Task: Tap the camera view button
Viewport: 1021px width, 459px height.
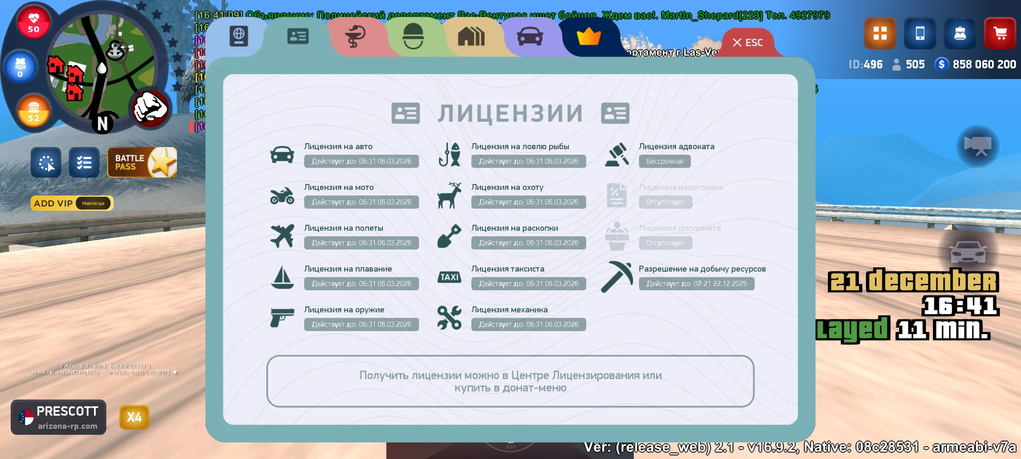Action: [978, 146]
